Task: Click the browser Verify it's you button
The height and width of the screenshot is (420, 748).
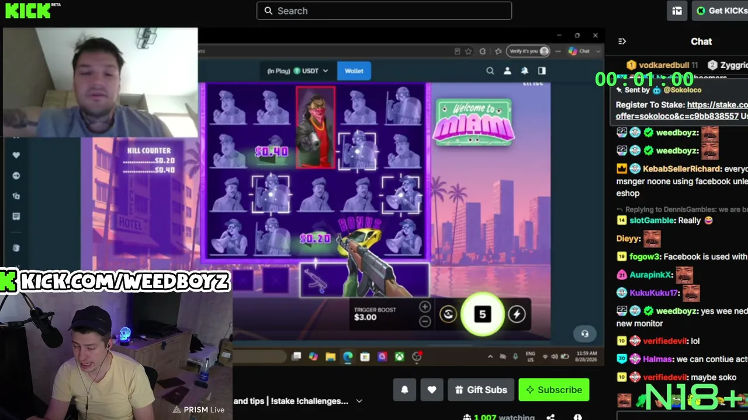Action: [x=528, y=51]
